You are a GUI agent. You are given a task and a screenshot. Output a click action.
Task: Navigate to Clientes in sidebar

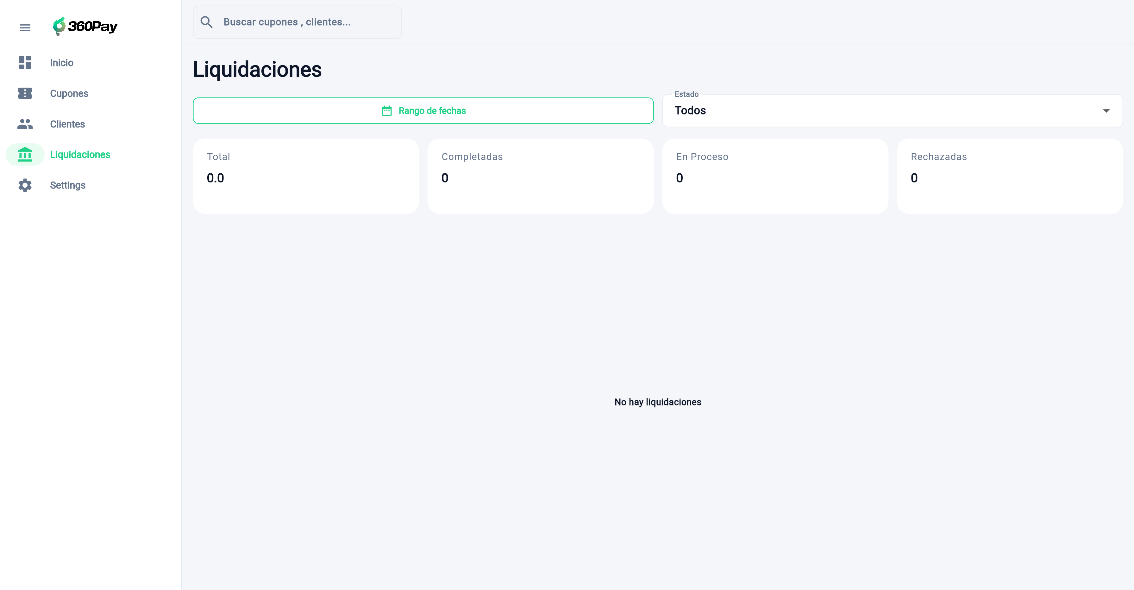pos(67,125)
